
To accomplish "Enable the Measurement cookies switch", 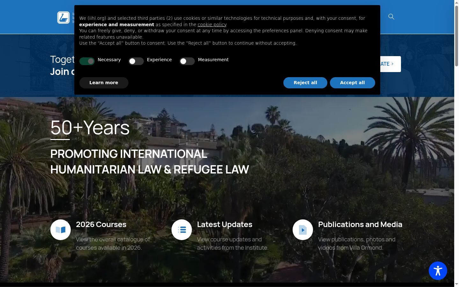I will click(x=187, y=61).
